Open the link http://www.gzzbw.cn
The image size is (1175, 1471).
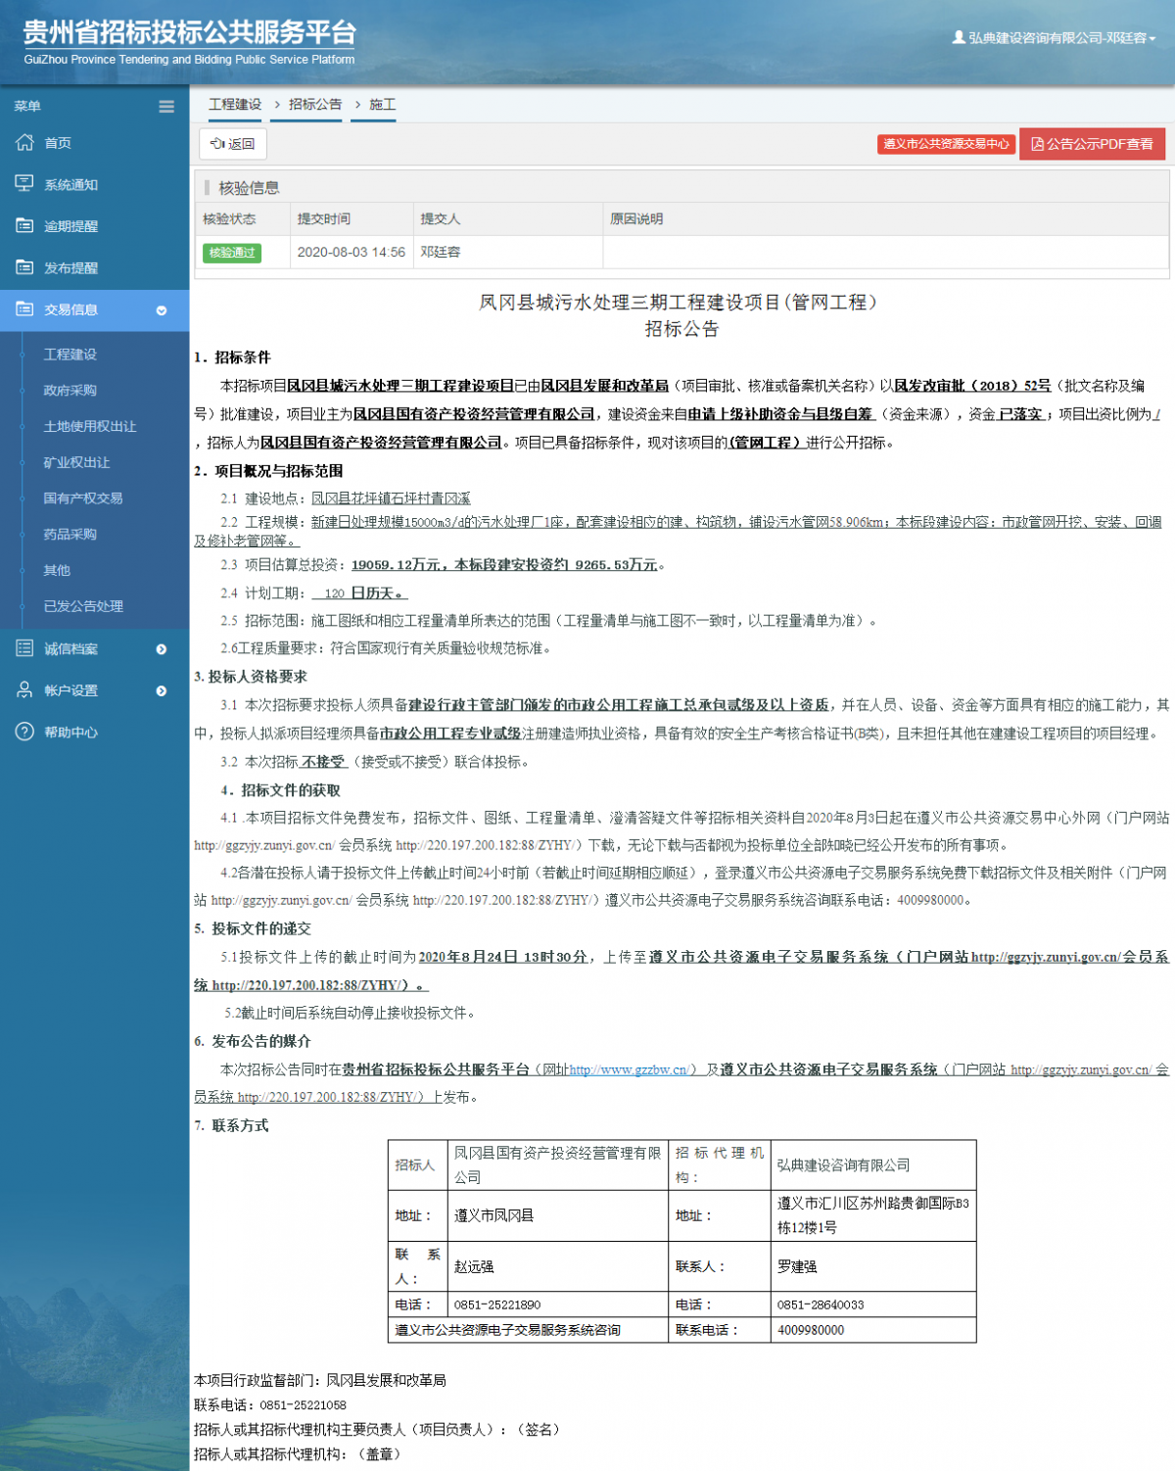pos(631,1069)
